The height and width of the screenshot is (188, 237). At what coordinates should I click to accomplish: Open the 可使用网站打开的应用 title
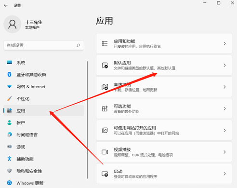[x=135, y=128]
